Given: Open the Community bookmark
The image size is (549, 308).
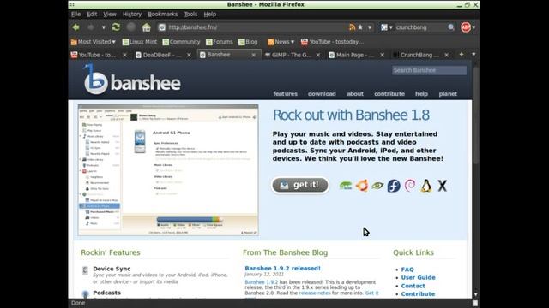Looking at the screenshot, I should pos(181,42).
